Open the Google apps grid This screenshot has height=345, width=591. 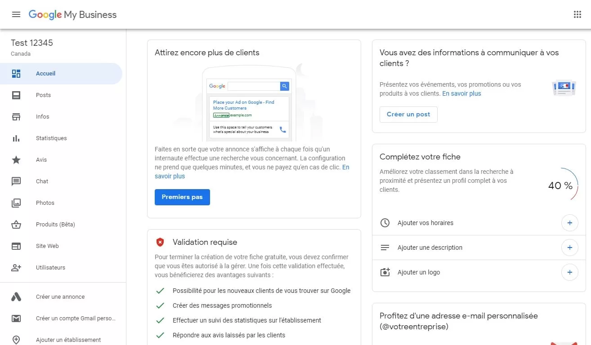[x=578, y=14]
